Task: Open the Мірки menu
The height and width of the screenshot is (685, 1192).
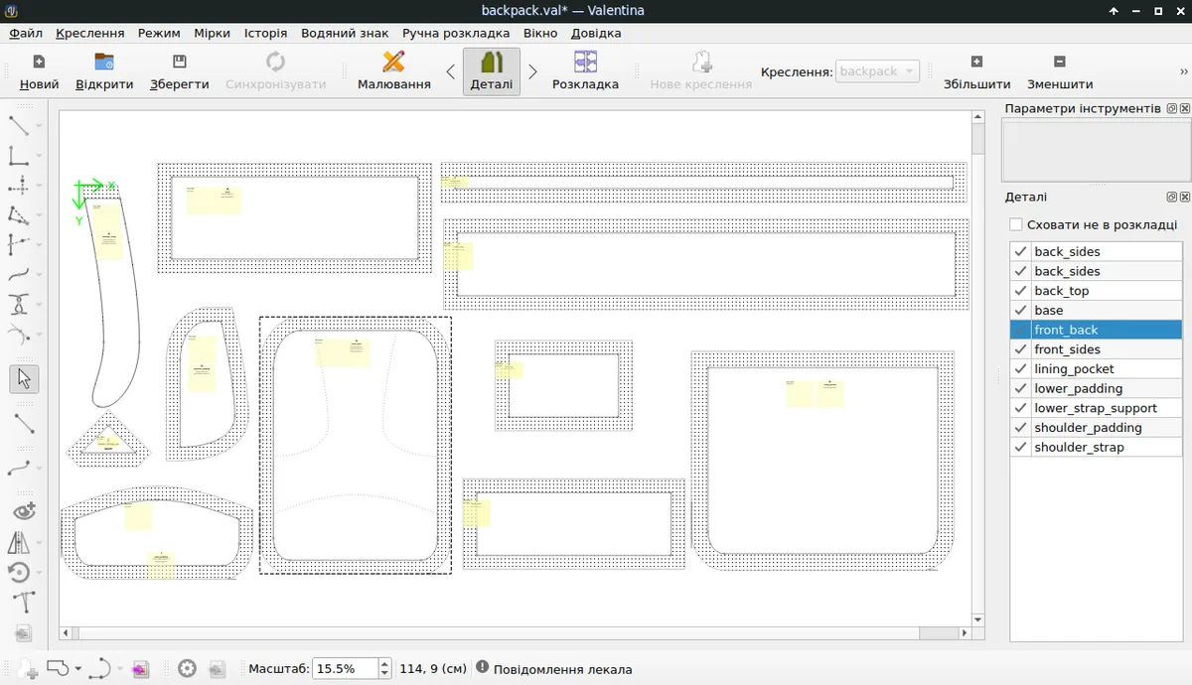Action: tap(213, 33)
